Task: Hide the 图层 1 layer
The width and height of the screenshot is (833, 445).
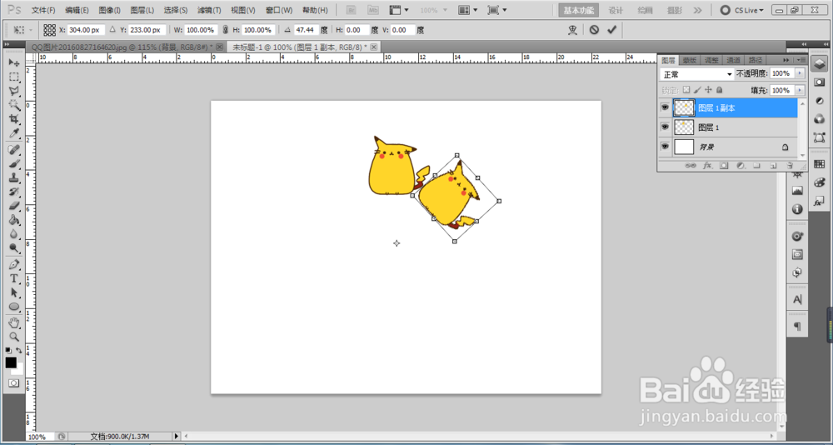Action: (x=664, y=127)
